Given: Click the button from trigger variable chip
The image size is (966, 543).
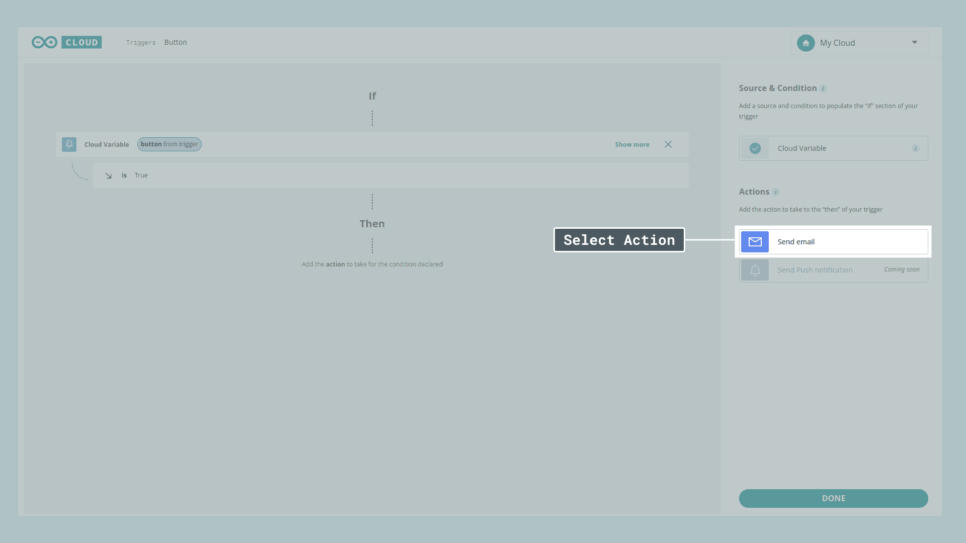Looking at the screenshot, I should point(169,144).
